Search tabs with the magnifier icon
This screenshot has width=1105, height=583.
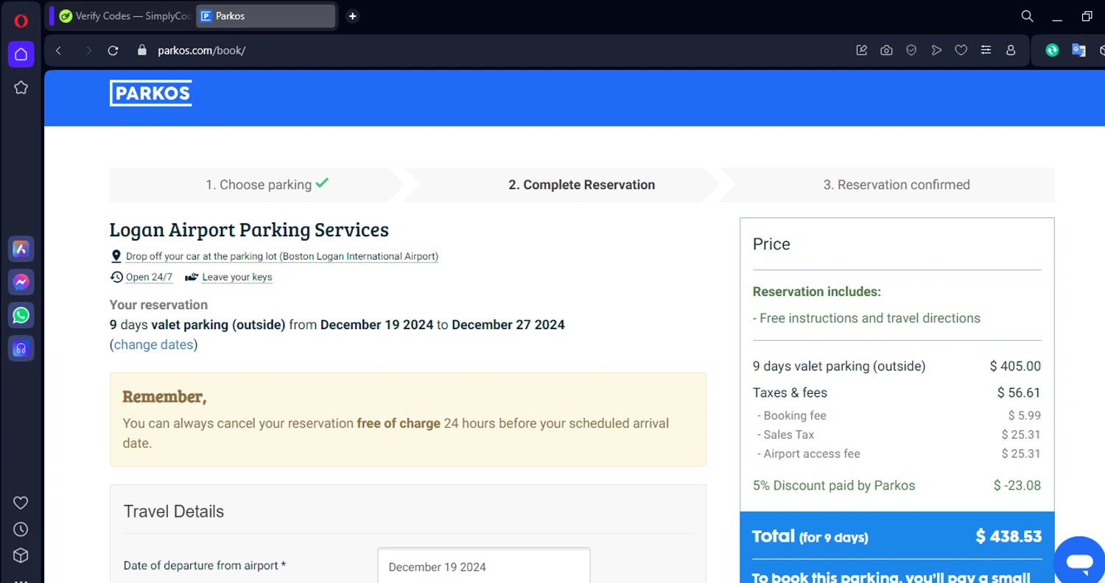coord(1027,16)
